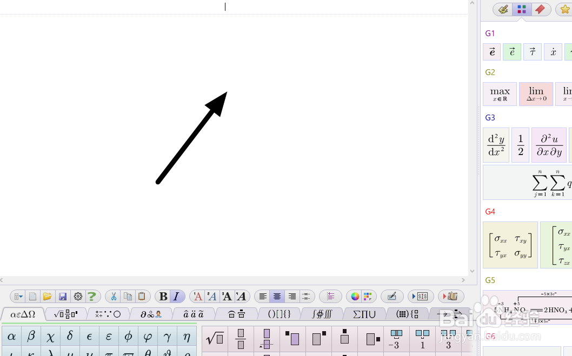Insert the left superscript template
This screenshot has width=572, height=356.
tap(292, 339)
